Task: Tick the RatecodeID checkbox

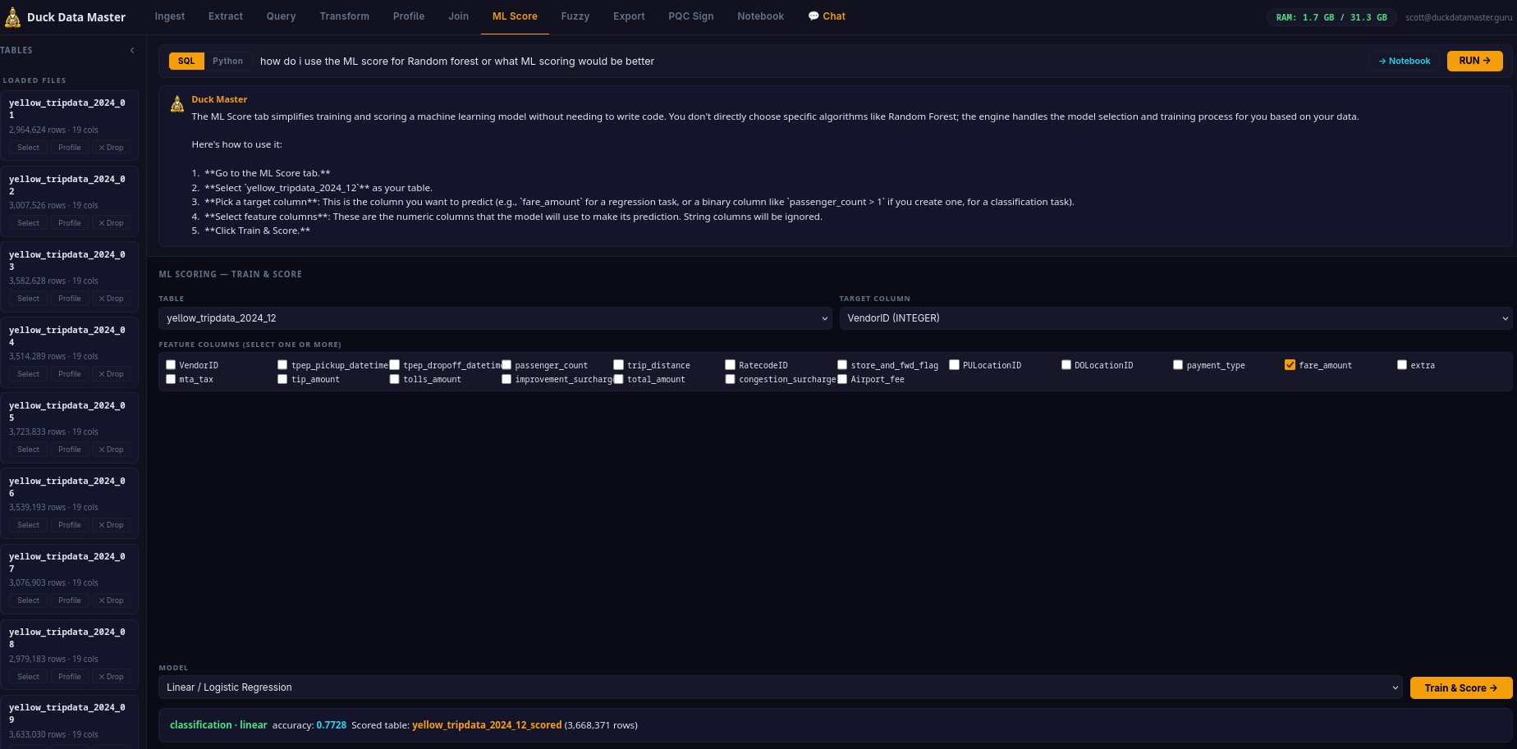Action: [x=731, y=365]
